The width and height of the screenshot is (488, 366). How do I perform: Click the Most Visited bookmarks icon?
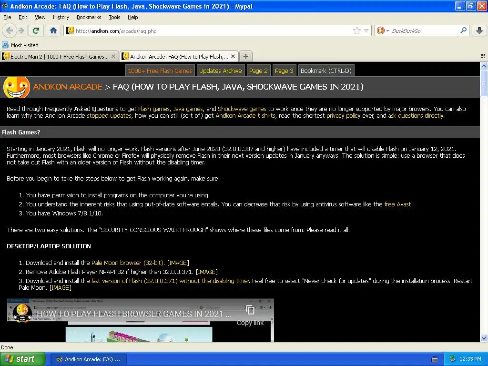coord(5,45)
